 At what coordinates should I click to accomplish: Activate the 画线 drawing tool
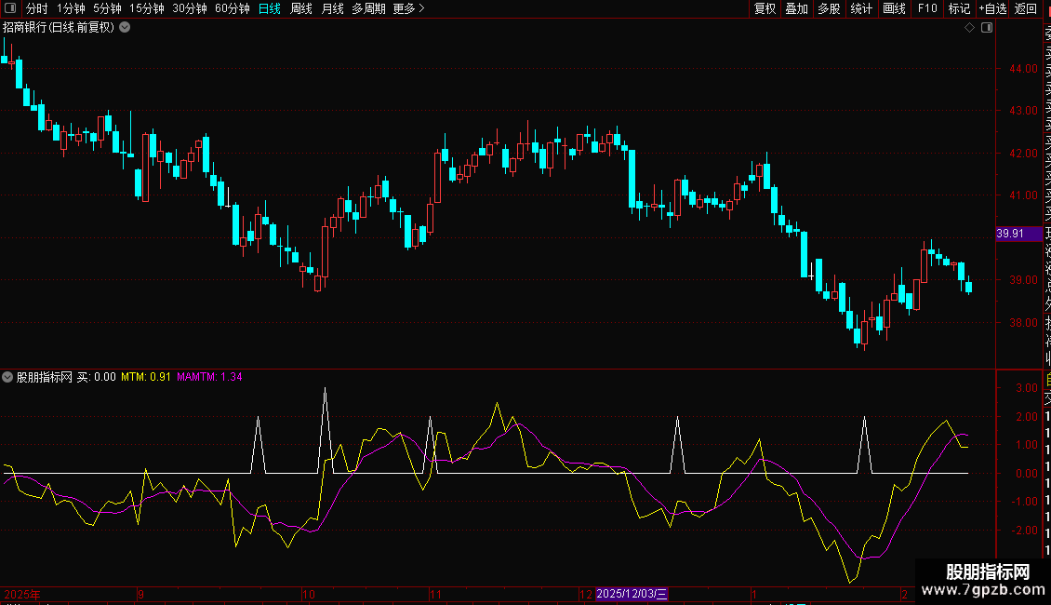tap(894, 8)
